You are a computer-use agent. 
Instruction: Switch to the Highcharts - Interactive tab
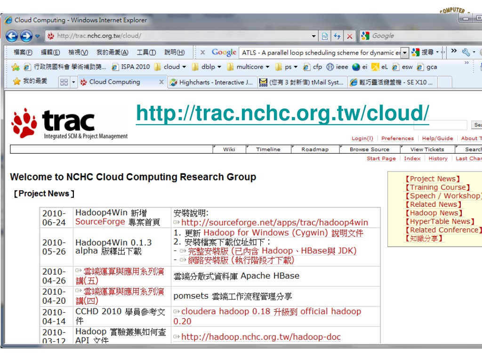point(212,82)
